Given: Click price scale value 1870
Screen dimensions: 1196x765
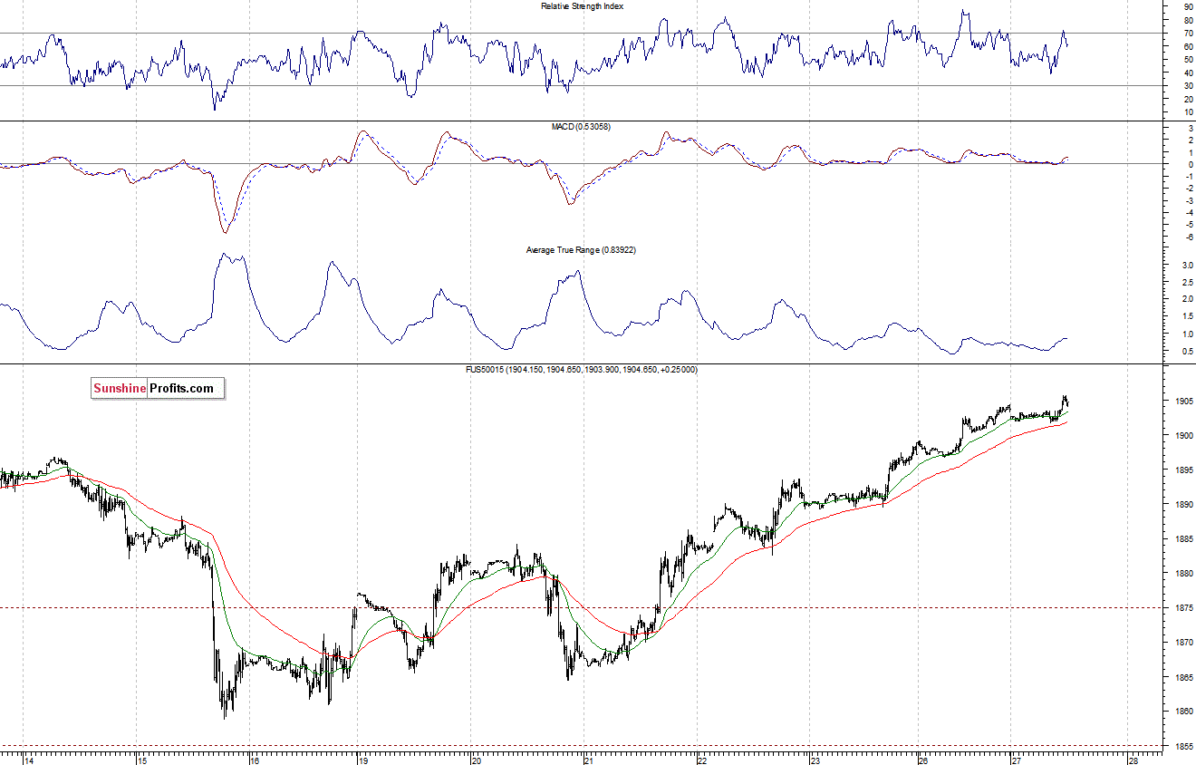Looking at the screenshot, I should pos(1183,642).
